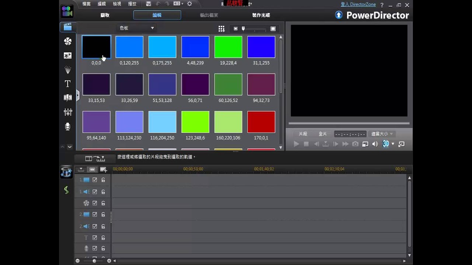The image size is (472, 265).
Task: Open the Voice-Over Recording Room microphone
Action: 68,126
